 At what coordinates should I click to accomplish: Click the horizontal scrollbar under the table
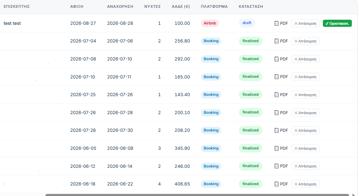point(197,195)
